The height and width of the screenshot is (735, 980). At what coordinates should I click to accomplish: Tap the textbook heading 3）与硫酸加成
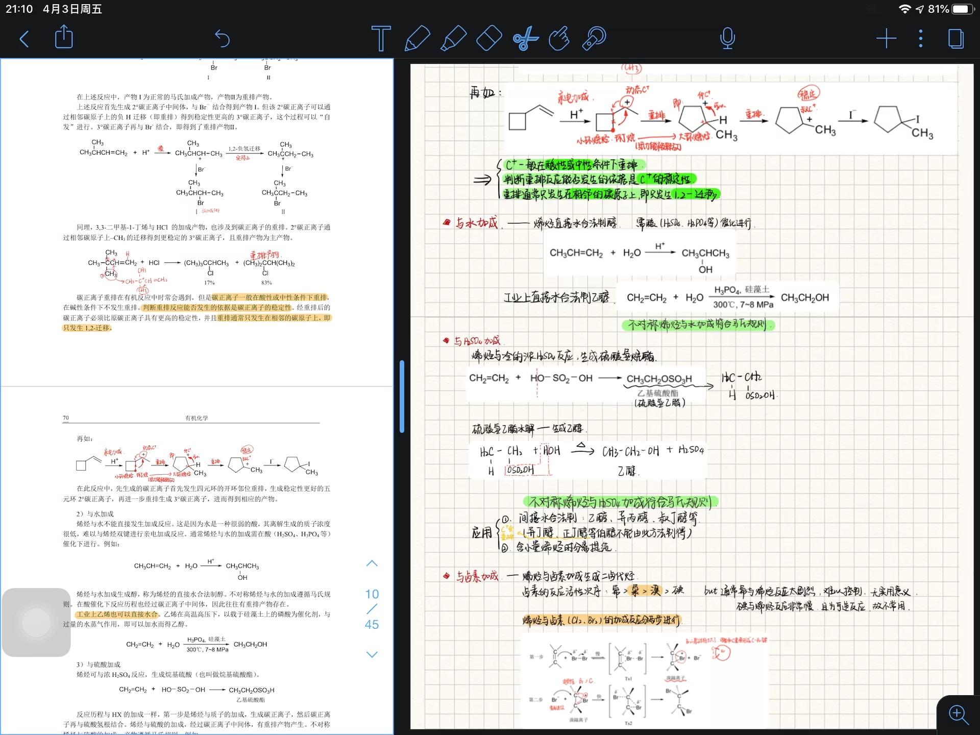tap(99, 665)
